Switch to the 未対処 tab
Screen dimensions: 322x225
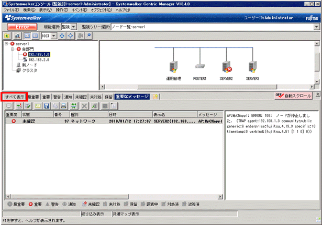tap(95, 97)
